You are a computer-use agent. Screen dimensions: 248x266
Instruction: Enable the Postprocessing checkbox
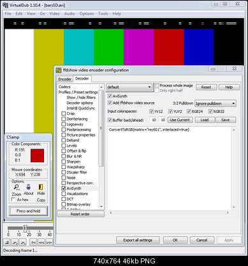pyautogui.click(x=64, y=129)
